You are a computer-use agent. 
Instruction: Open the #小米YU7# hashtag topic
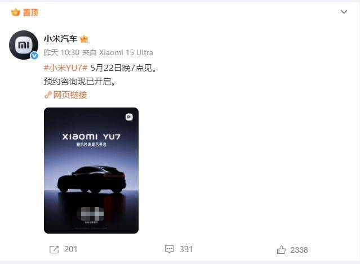(66, 68)
